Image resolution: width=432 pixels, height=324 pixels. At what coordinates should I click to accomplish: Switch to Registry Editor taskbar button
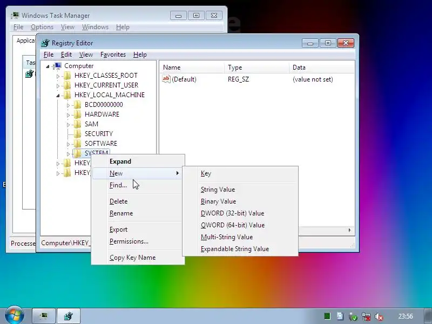click(x=69, y=316)
